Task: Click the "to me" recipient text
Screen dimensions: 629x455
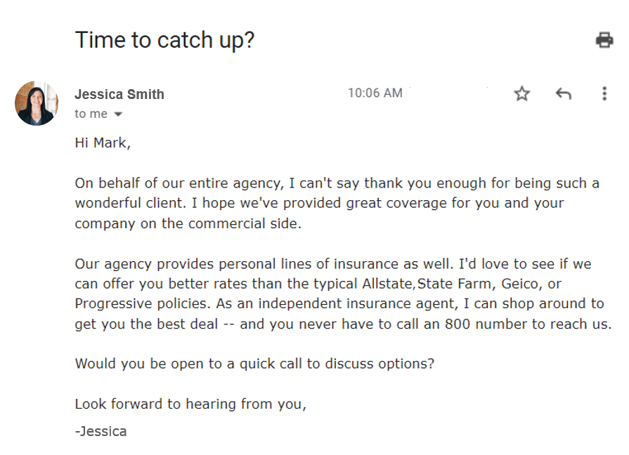Action: (91, 114)
